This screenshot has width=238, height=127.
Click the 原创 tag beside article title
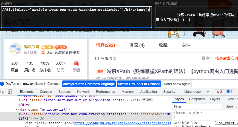[100, 71]
